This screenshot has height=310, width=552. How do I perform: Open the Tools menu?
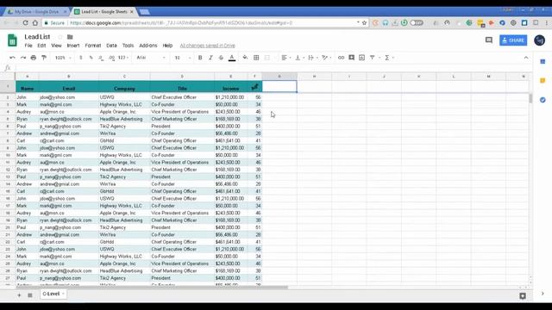tap(129, 46)
